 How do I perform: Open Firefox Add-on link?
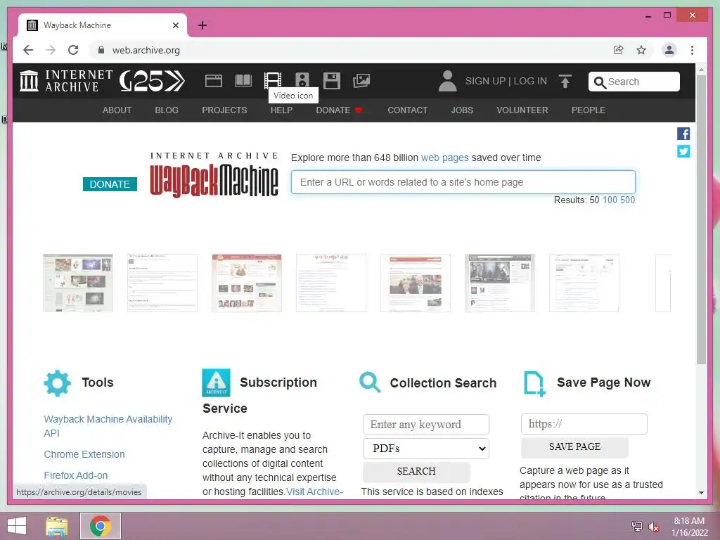click(76, 475)
